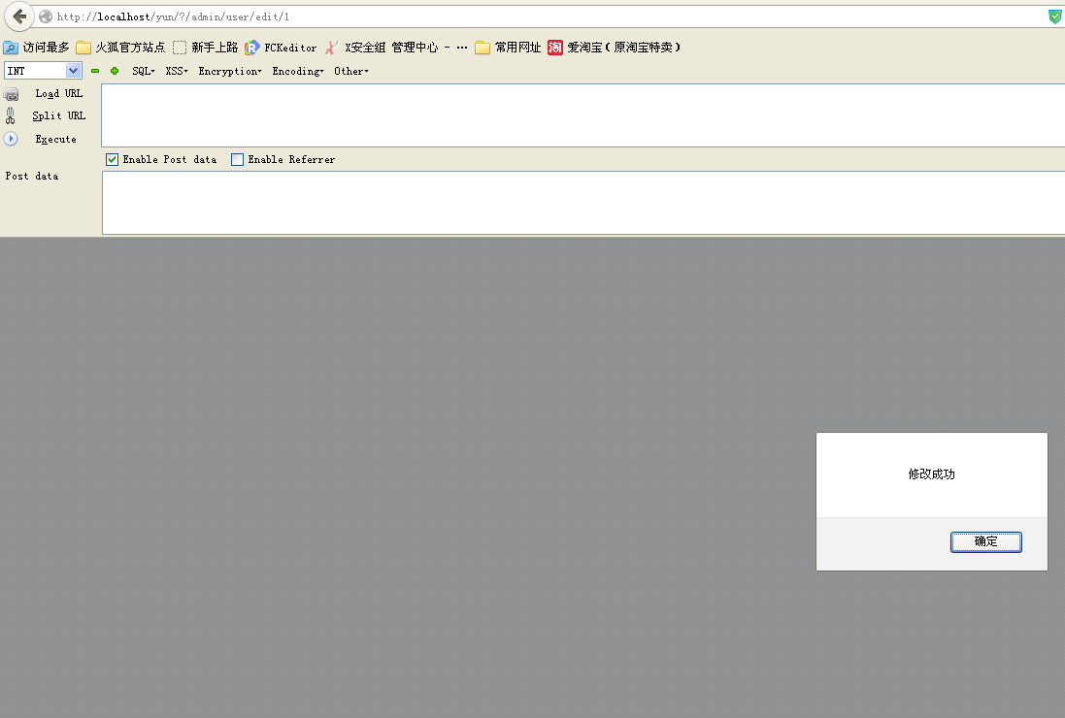Open the Encryption menu in HackBar
Viewport: 1065px width, 718px height.
coord(229,71)
